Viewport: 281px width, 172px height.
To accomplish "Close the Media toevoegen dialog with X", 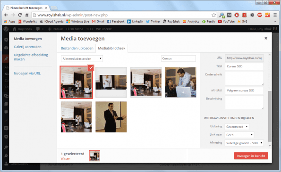I will (266, 38).
